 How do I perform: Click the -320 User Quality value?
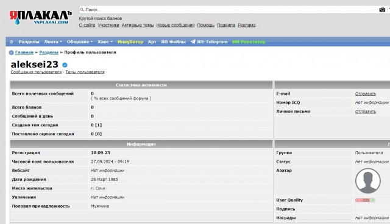click(365, 200)
